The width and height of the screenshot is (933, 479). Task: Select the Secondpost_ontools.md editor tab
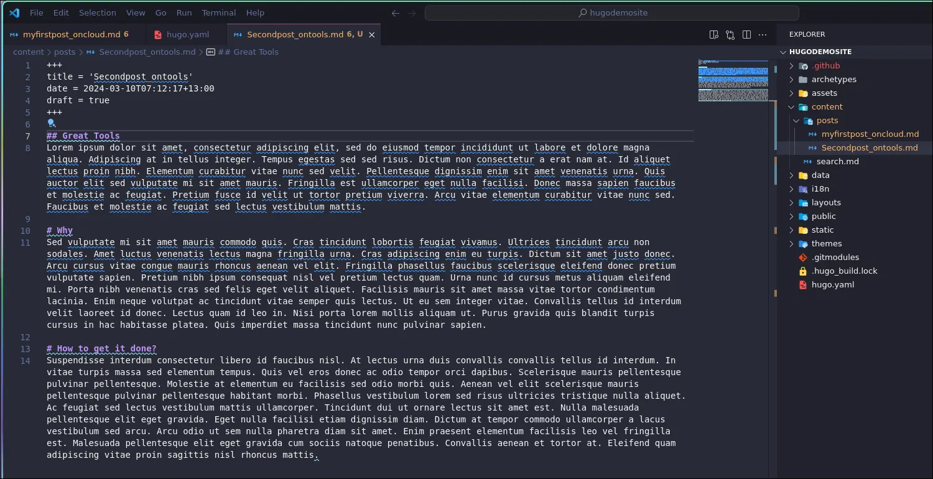point(304,35)
